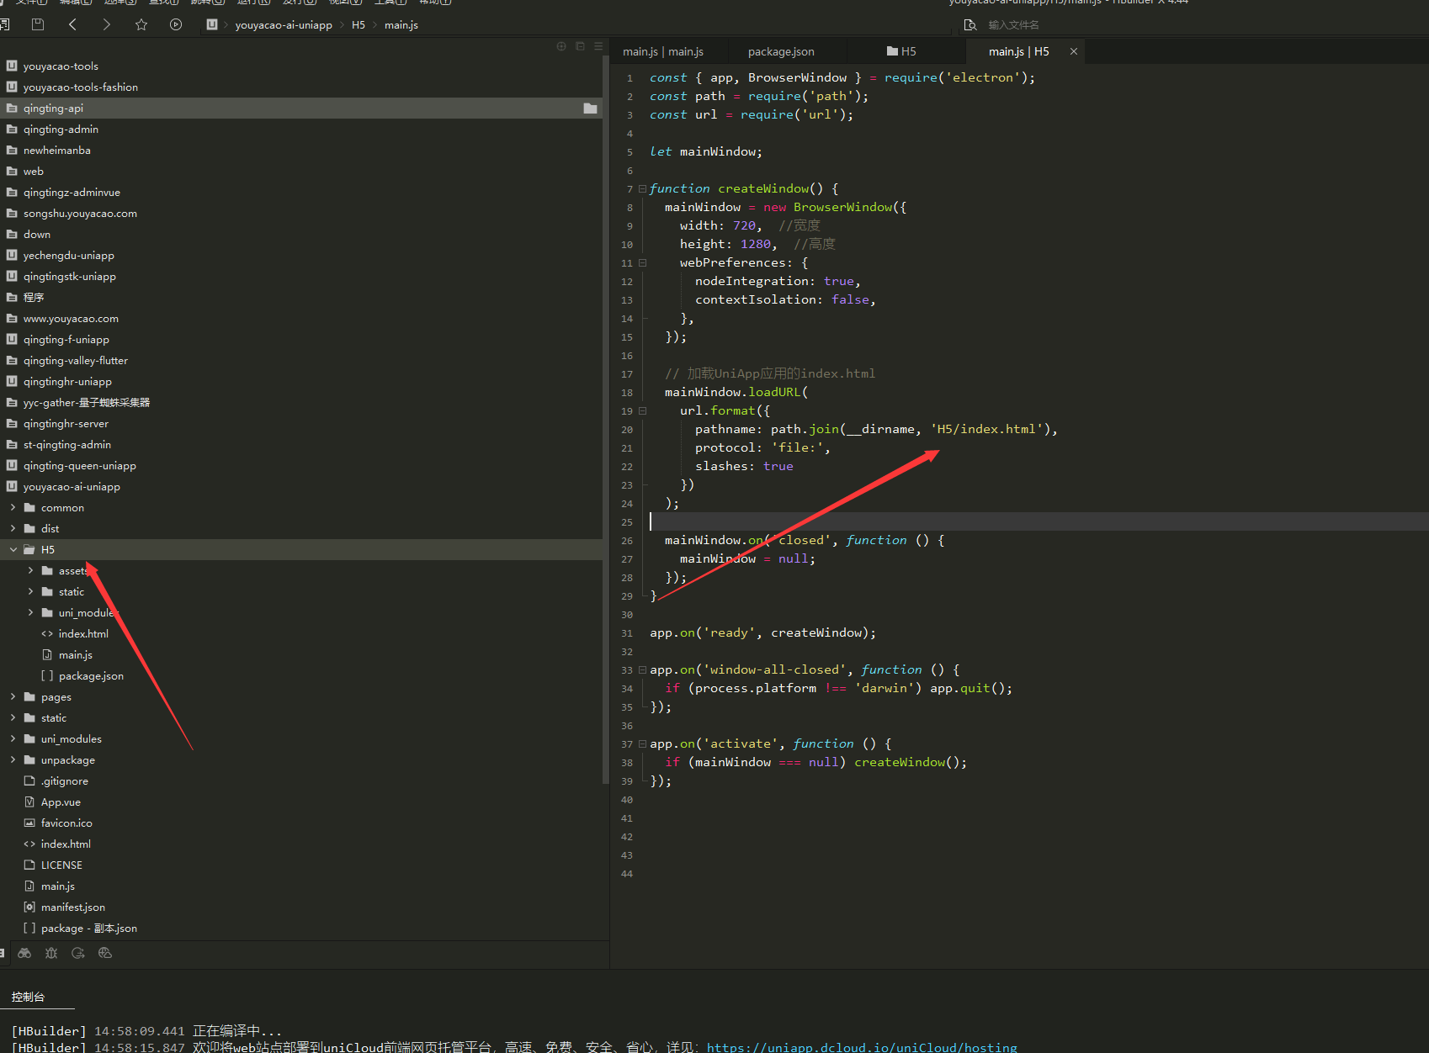The width and height of the screenshot is (1429, 1053).
Task: Click the run play-circle icon
Action: [175, 24]
